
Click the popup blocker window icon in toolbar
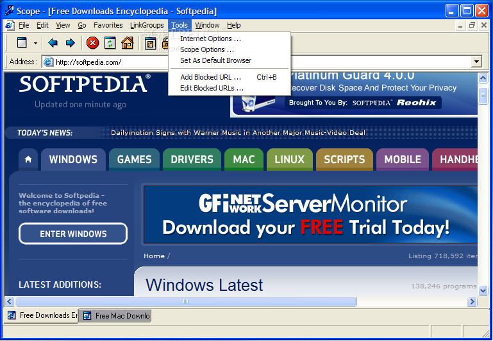point(150,43)
